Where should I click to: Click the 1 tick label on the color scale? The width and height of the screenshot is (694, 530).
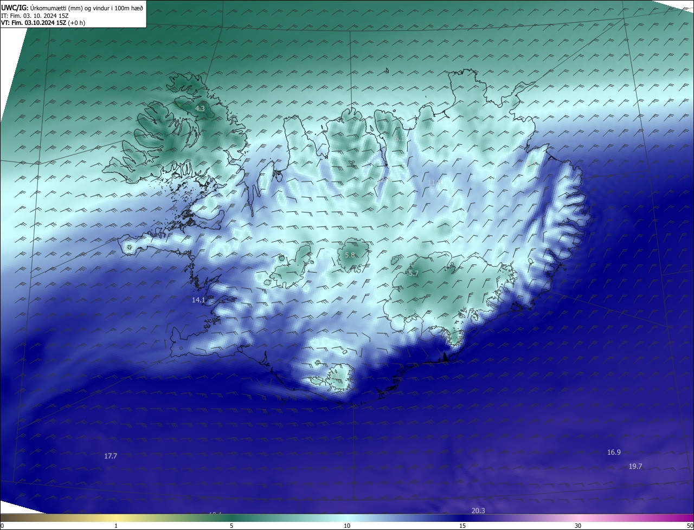(x=116, y=526)
